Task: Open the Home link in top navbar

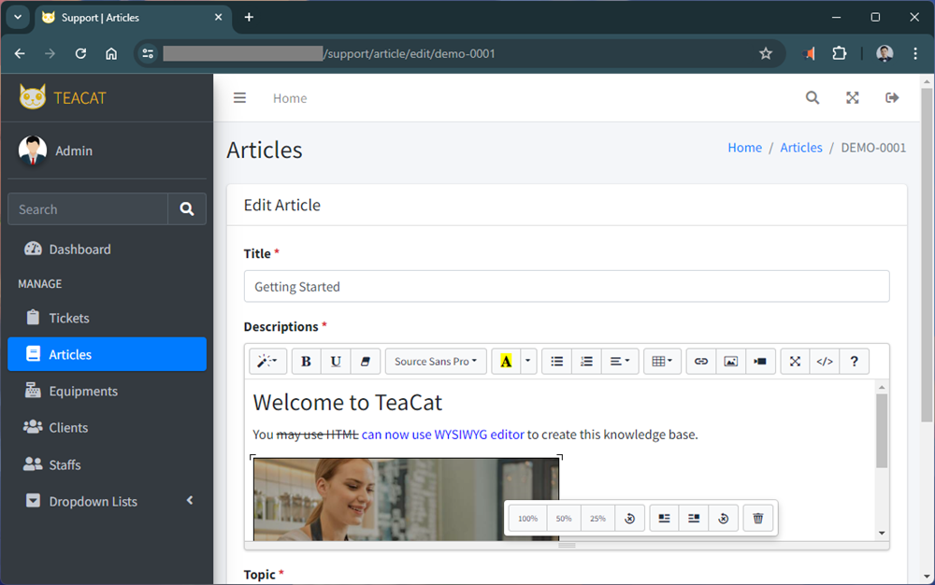Action: [x=290, y=98]
